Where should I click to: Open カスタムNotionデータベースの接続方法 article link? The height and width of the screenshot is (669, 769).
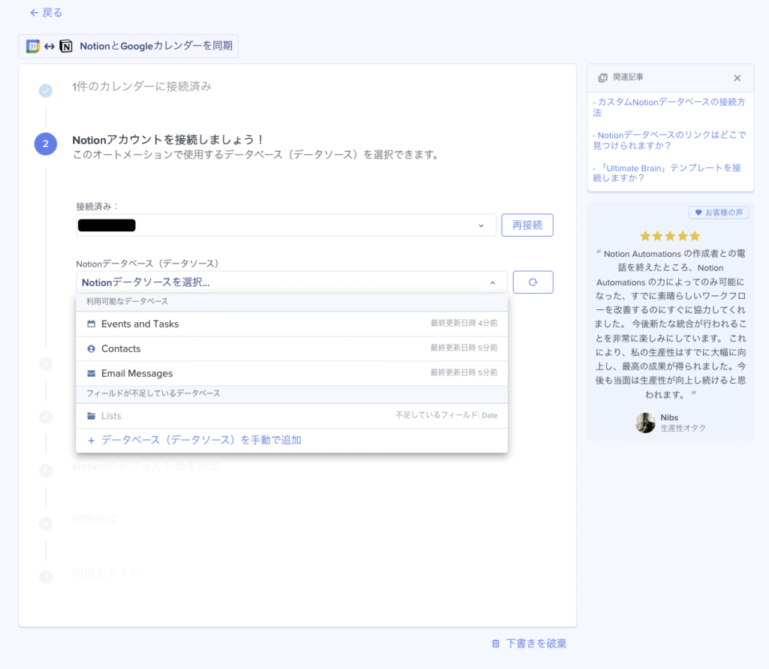(x=669, y=107)
